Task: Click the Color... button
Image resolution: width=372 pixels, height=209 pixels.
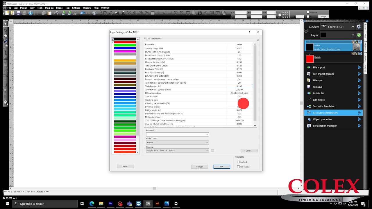Action: 249,151
